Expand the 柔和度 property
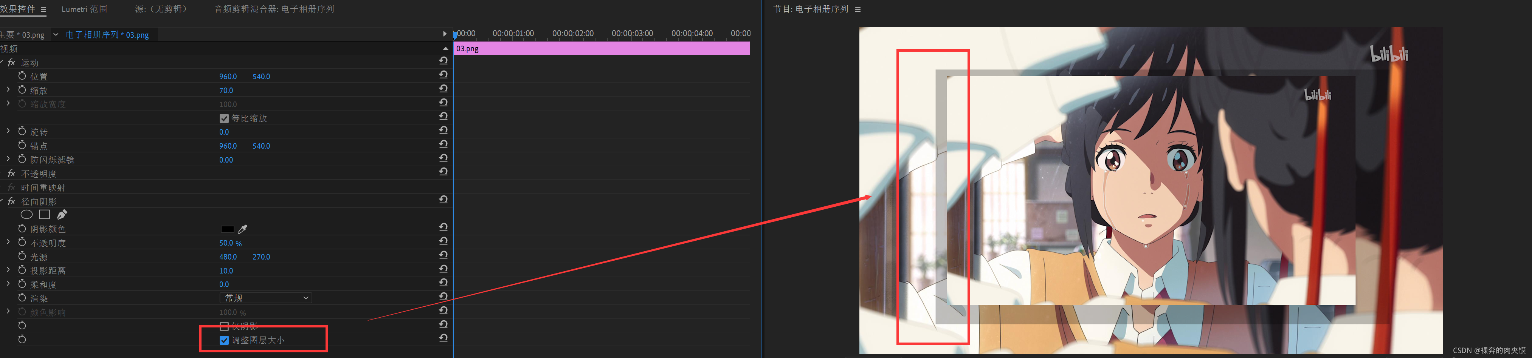Viewport: 1532px width, 358px height. (8, 284)
